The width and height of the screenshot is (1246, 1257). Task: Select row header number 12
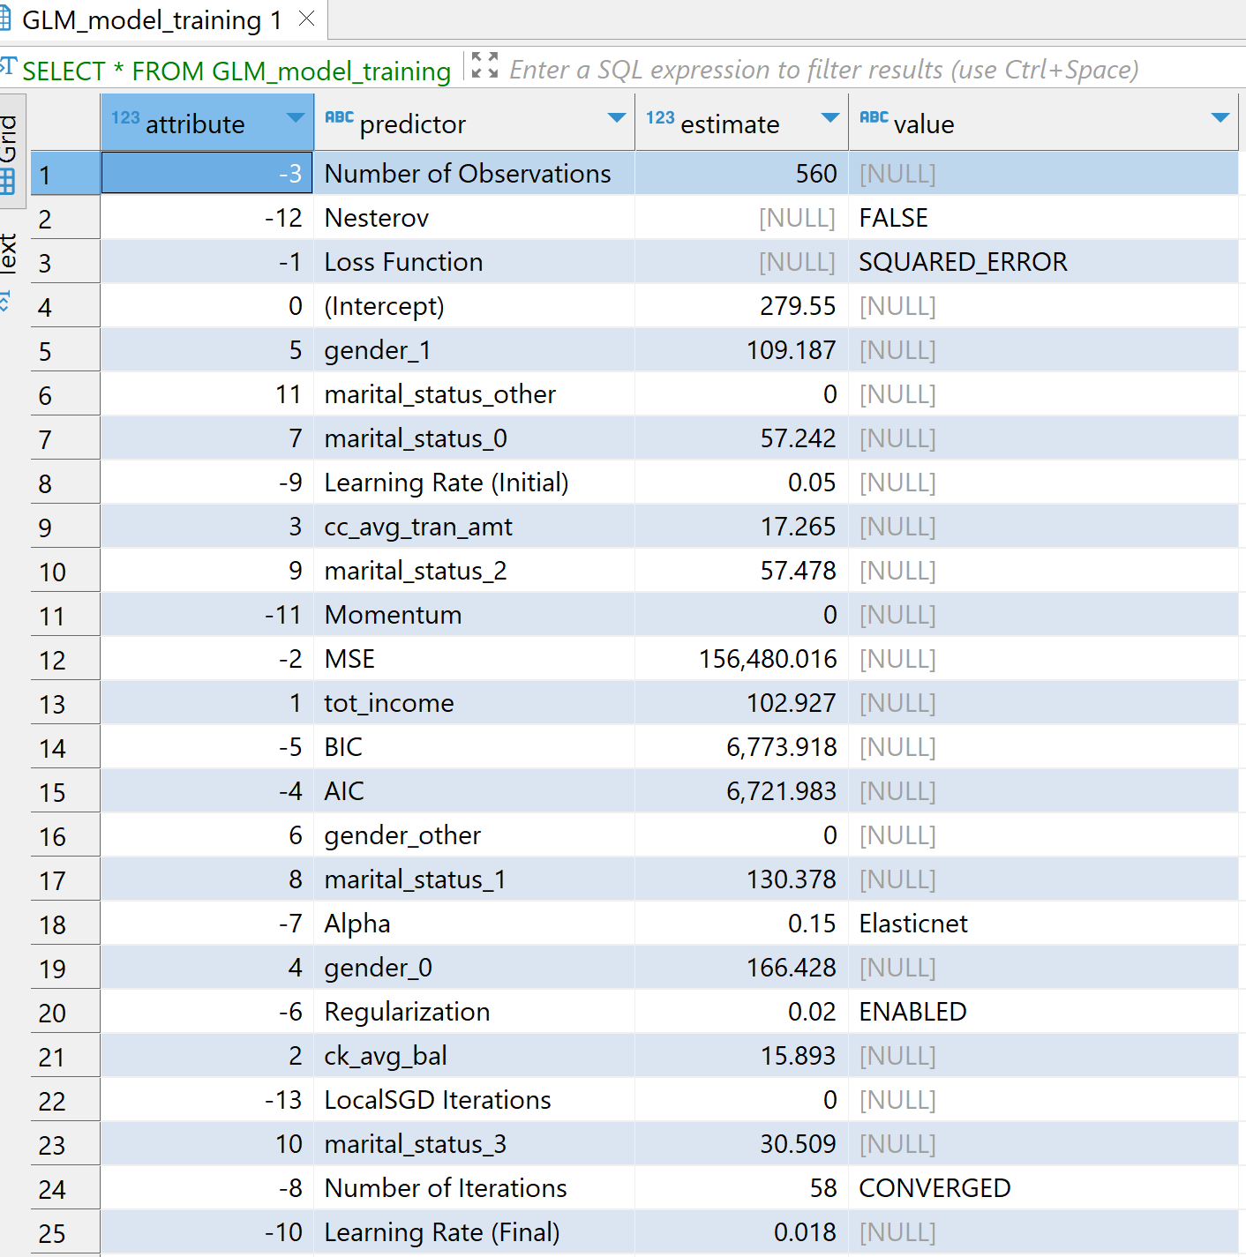click(65, 659)
